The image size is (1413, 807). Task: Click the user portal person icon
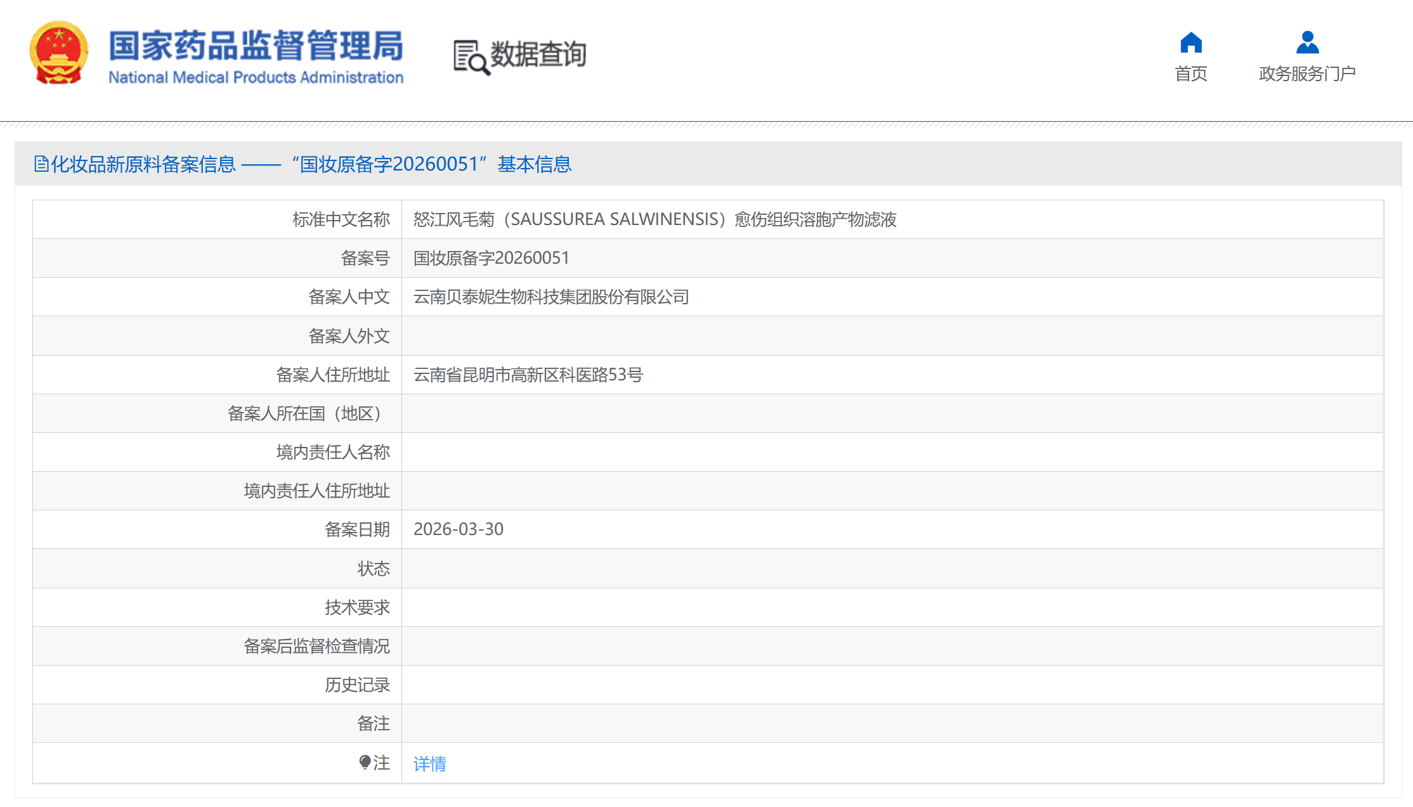point(1307,42)
